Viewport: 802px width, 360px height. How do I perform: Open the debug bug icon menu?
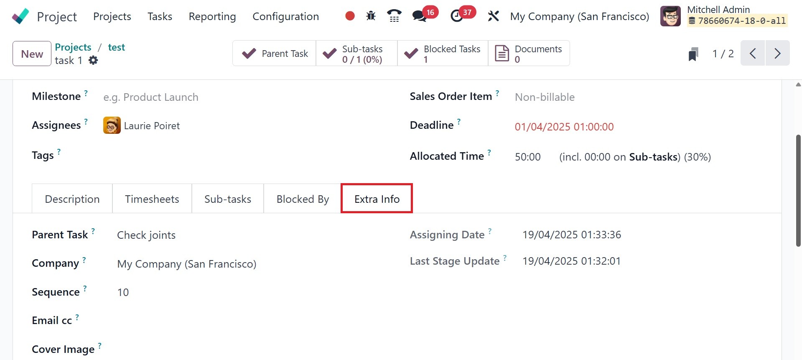371,16
